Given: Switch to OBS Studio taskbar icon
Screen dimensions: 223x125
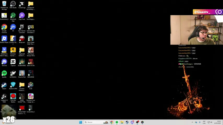Looking at the screenshot, I should (137, 122).
